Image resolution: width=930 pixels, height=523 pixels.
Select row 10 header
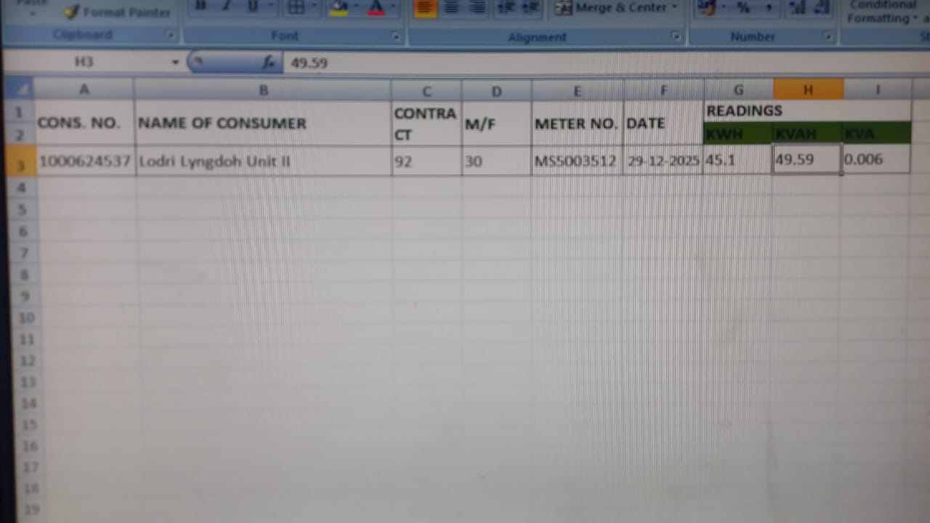[26, 317]
